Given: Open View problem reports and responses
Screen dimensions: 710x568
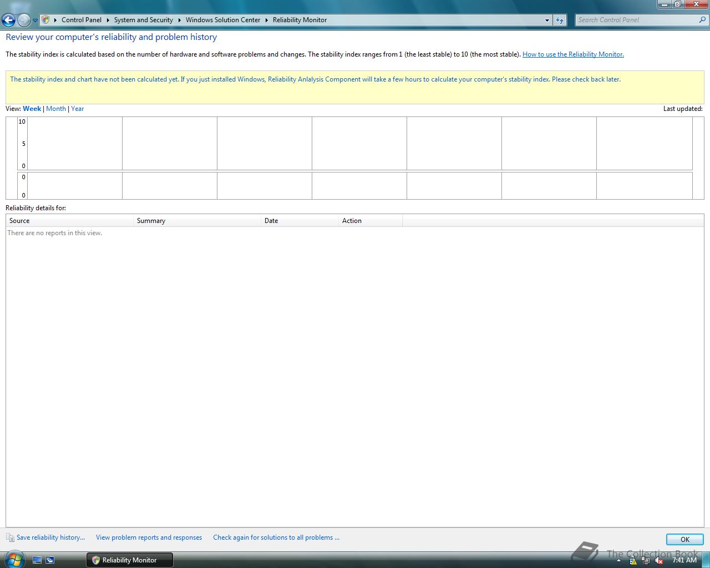Looking at the screenshot, I should 149,537.
